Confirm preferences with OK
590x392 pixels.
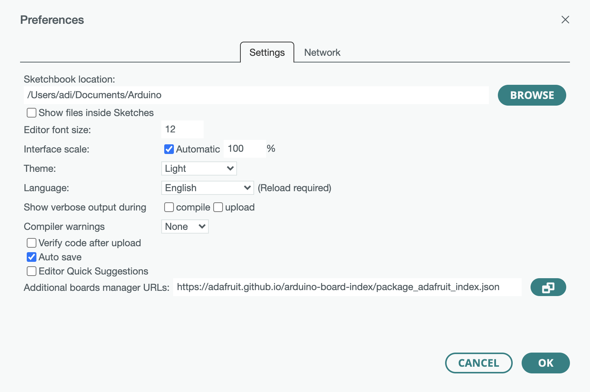coord(546,363)
